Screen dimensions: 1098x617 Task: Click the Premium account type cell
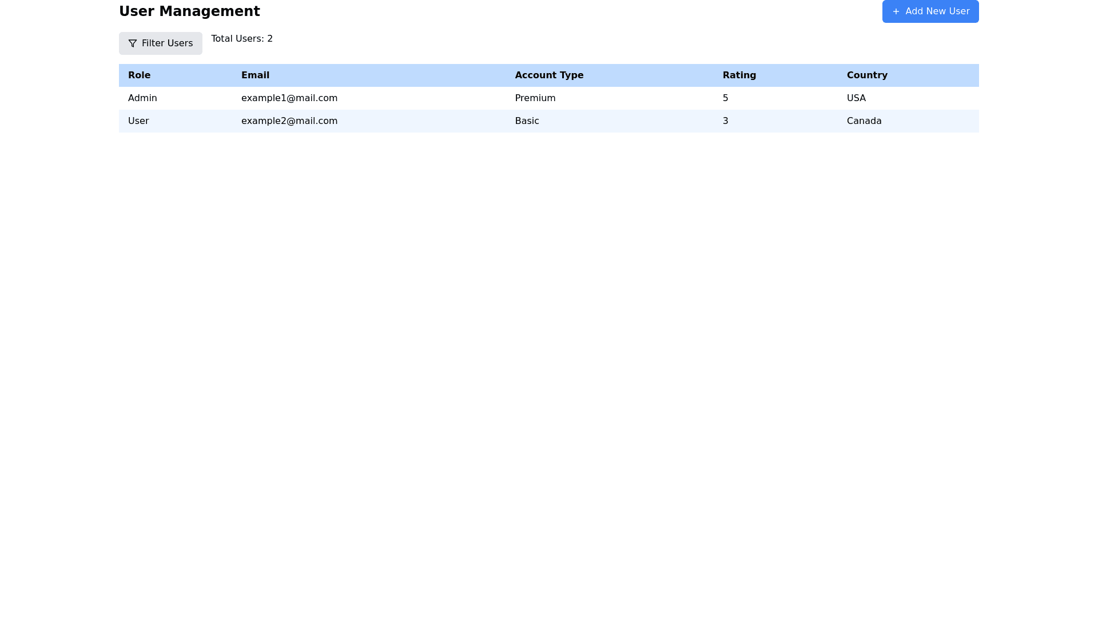point(535,98)
